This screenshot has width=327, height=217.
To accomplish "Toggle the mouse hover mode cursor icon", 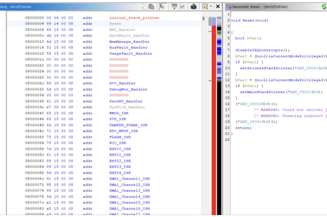I will pyautogui.click(x=163, y=6).
